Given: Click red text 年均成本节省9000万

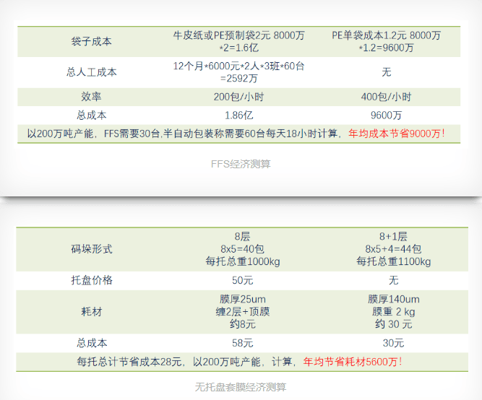Looking at the screenshot, I should (397, 134).
